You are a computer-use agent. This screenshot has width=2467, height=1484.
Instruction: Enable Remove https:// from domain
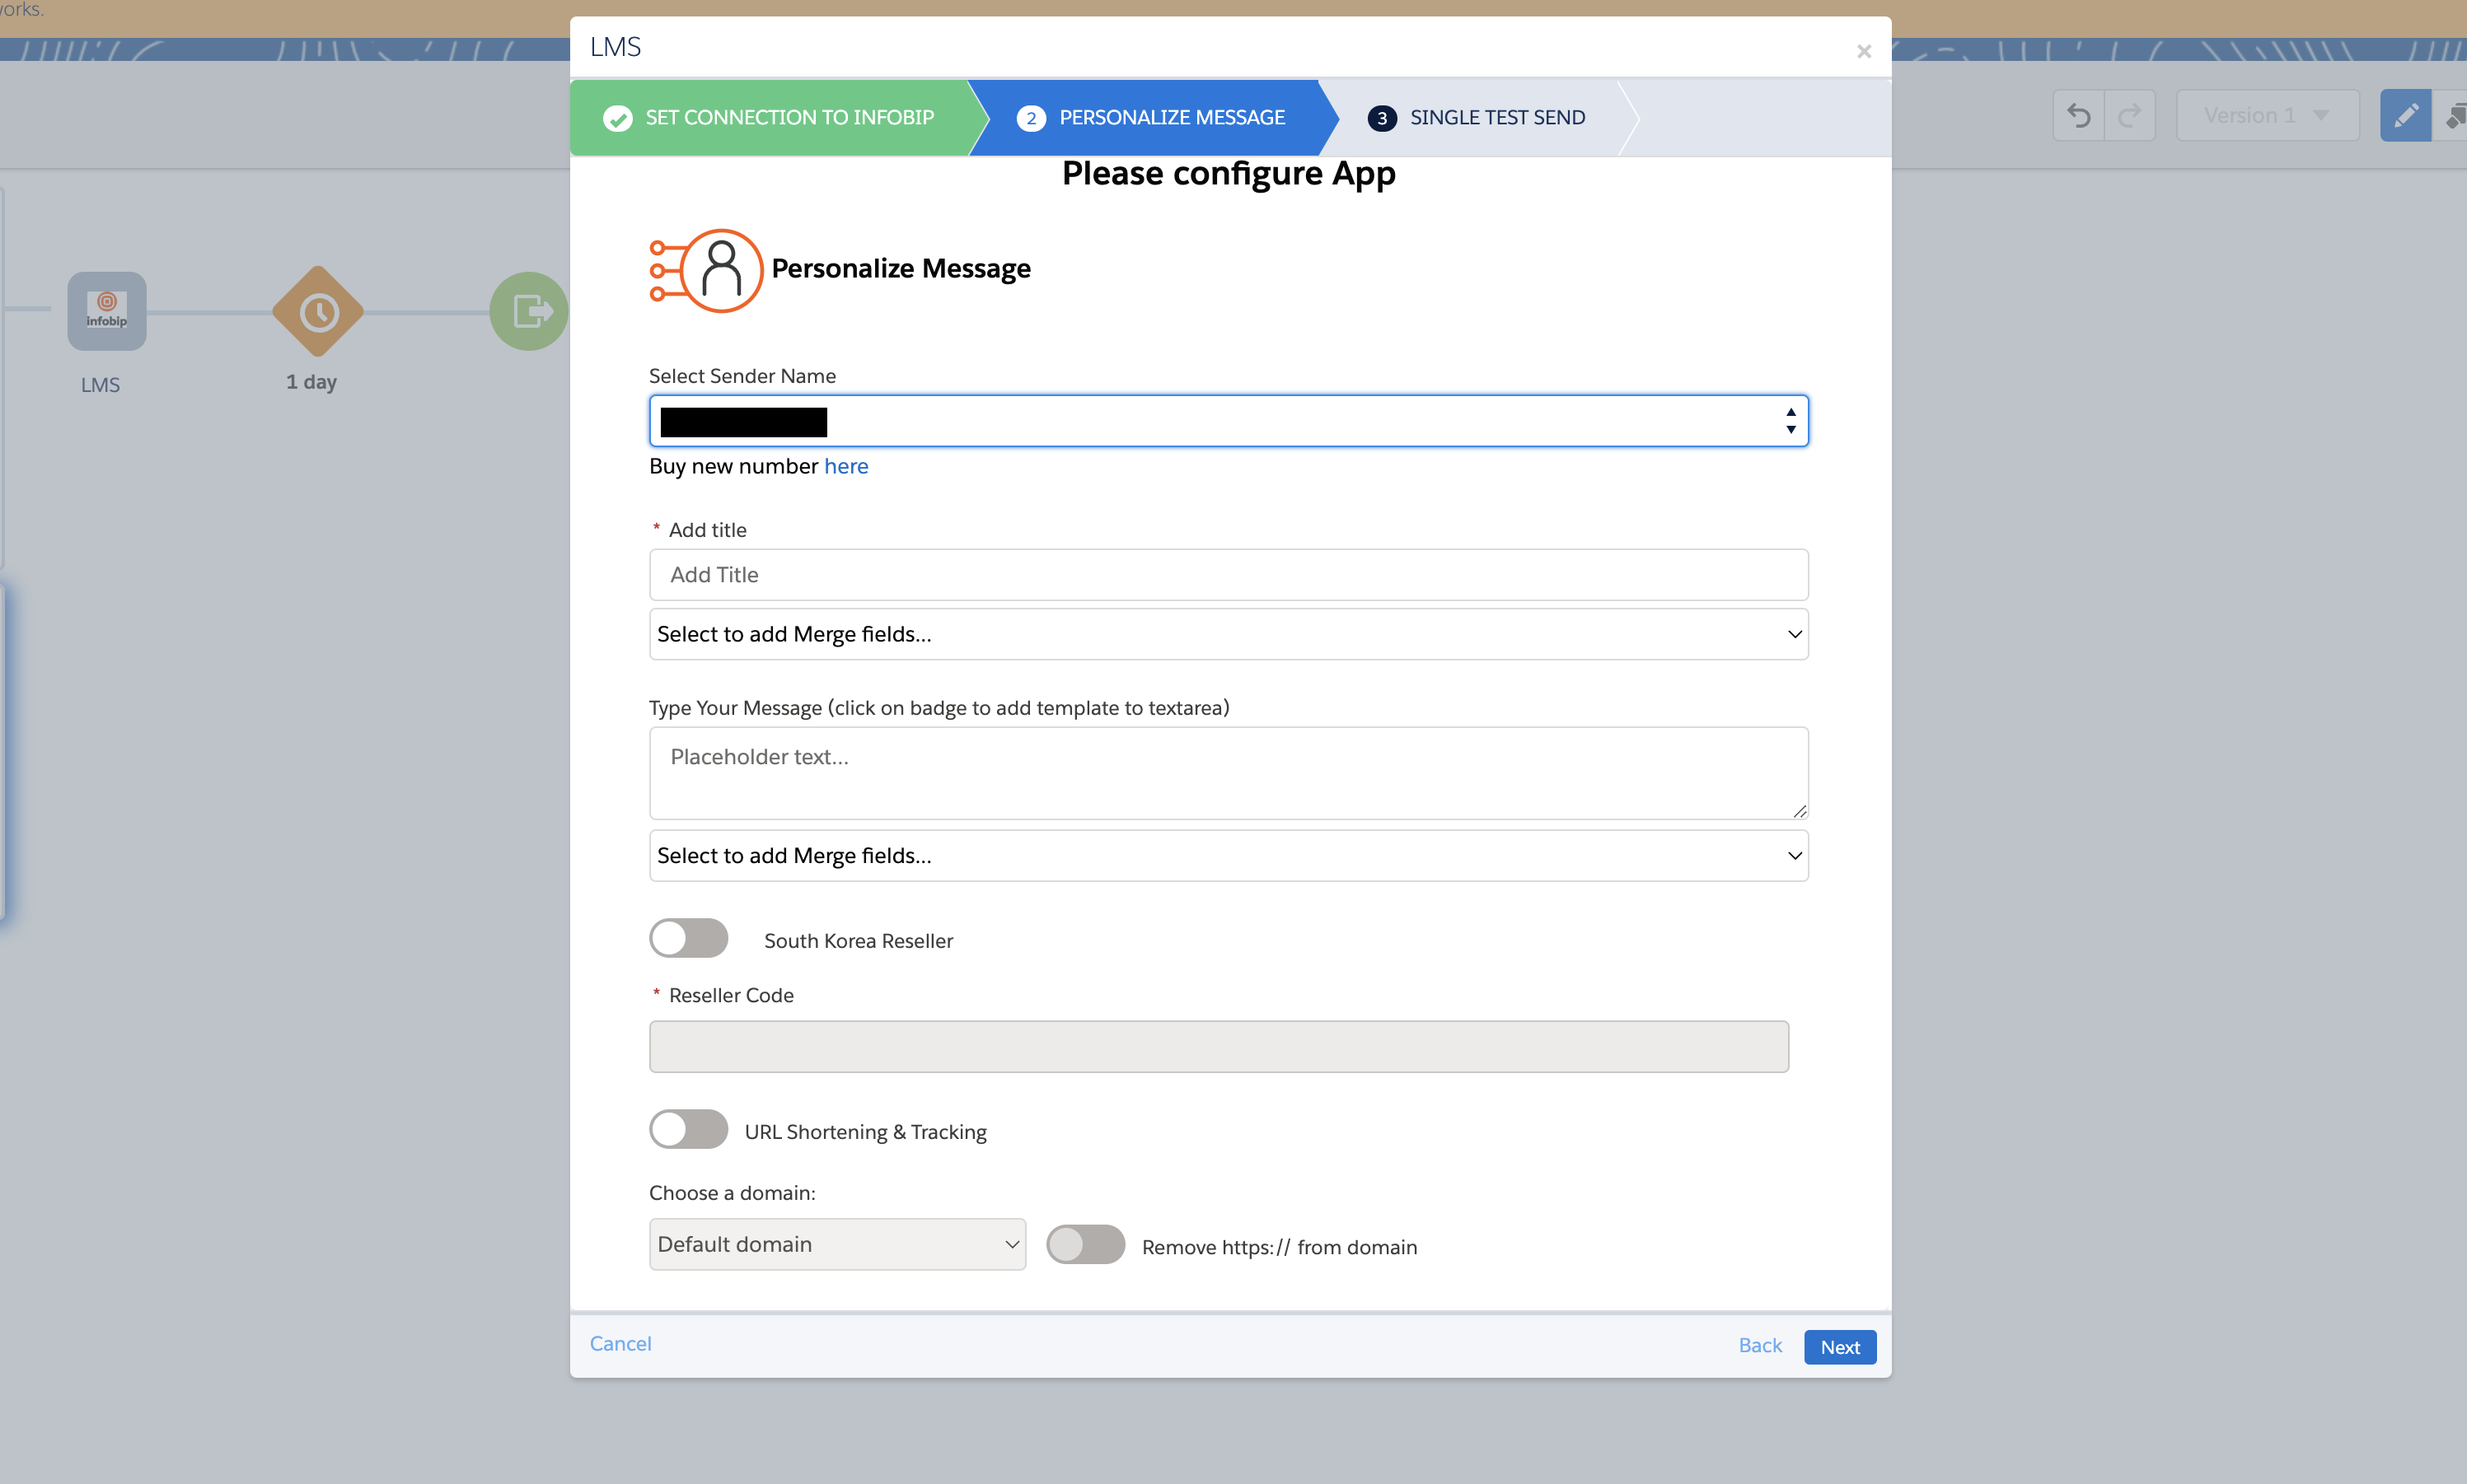click(x=1085, y=1245)
